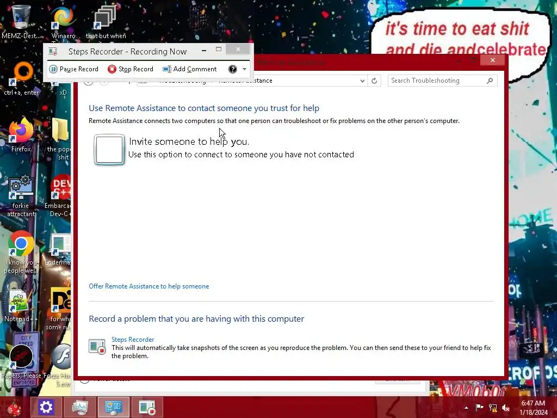The width and height of the screenshot is (557, 418).
Task: Open the 'ctrl+a, enter' desktop icon
Action: point(21,78)
